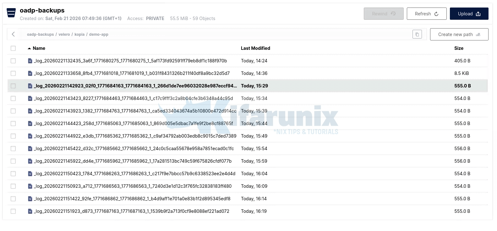
Task: Copy the current path with the clipboard icon
Action: [417, 34]
